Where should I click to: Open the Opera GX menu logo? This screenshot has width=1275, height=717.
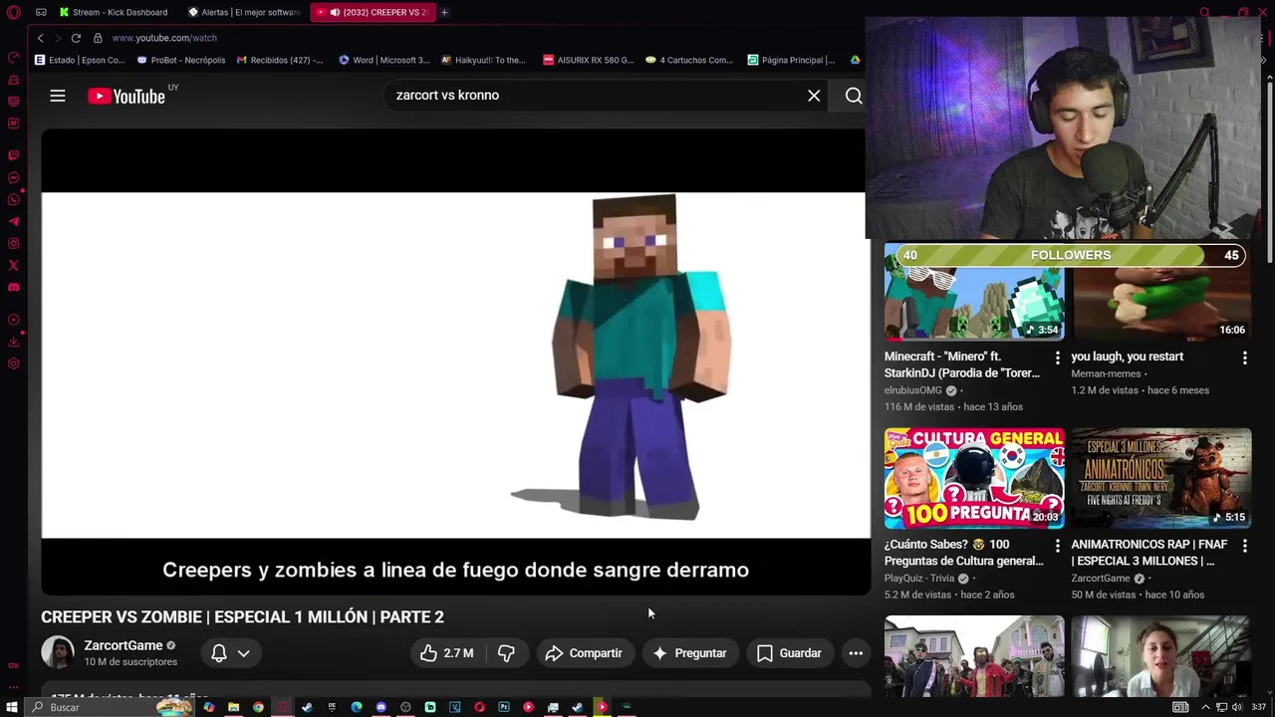point(13,12)
